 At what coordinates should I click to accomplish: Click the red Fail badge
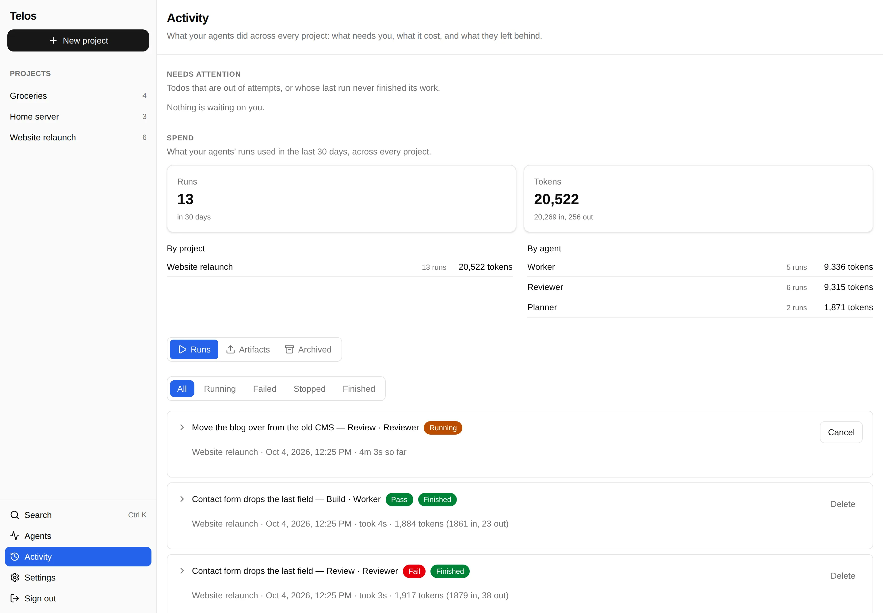tap(414, 572)
